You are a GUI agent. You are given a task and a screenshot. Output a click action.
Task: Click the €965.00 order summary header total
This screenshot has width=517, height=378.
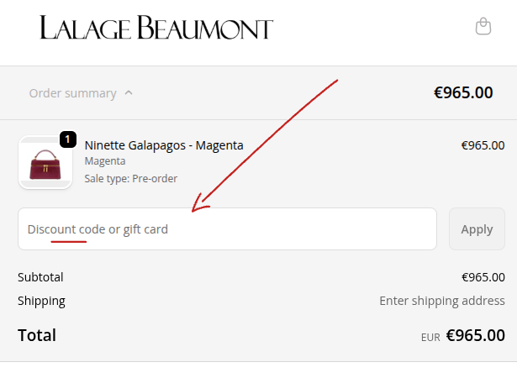463,92
